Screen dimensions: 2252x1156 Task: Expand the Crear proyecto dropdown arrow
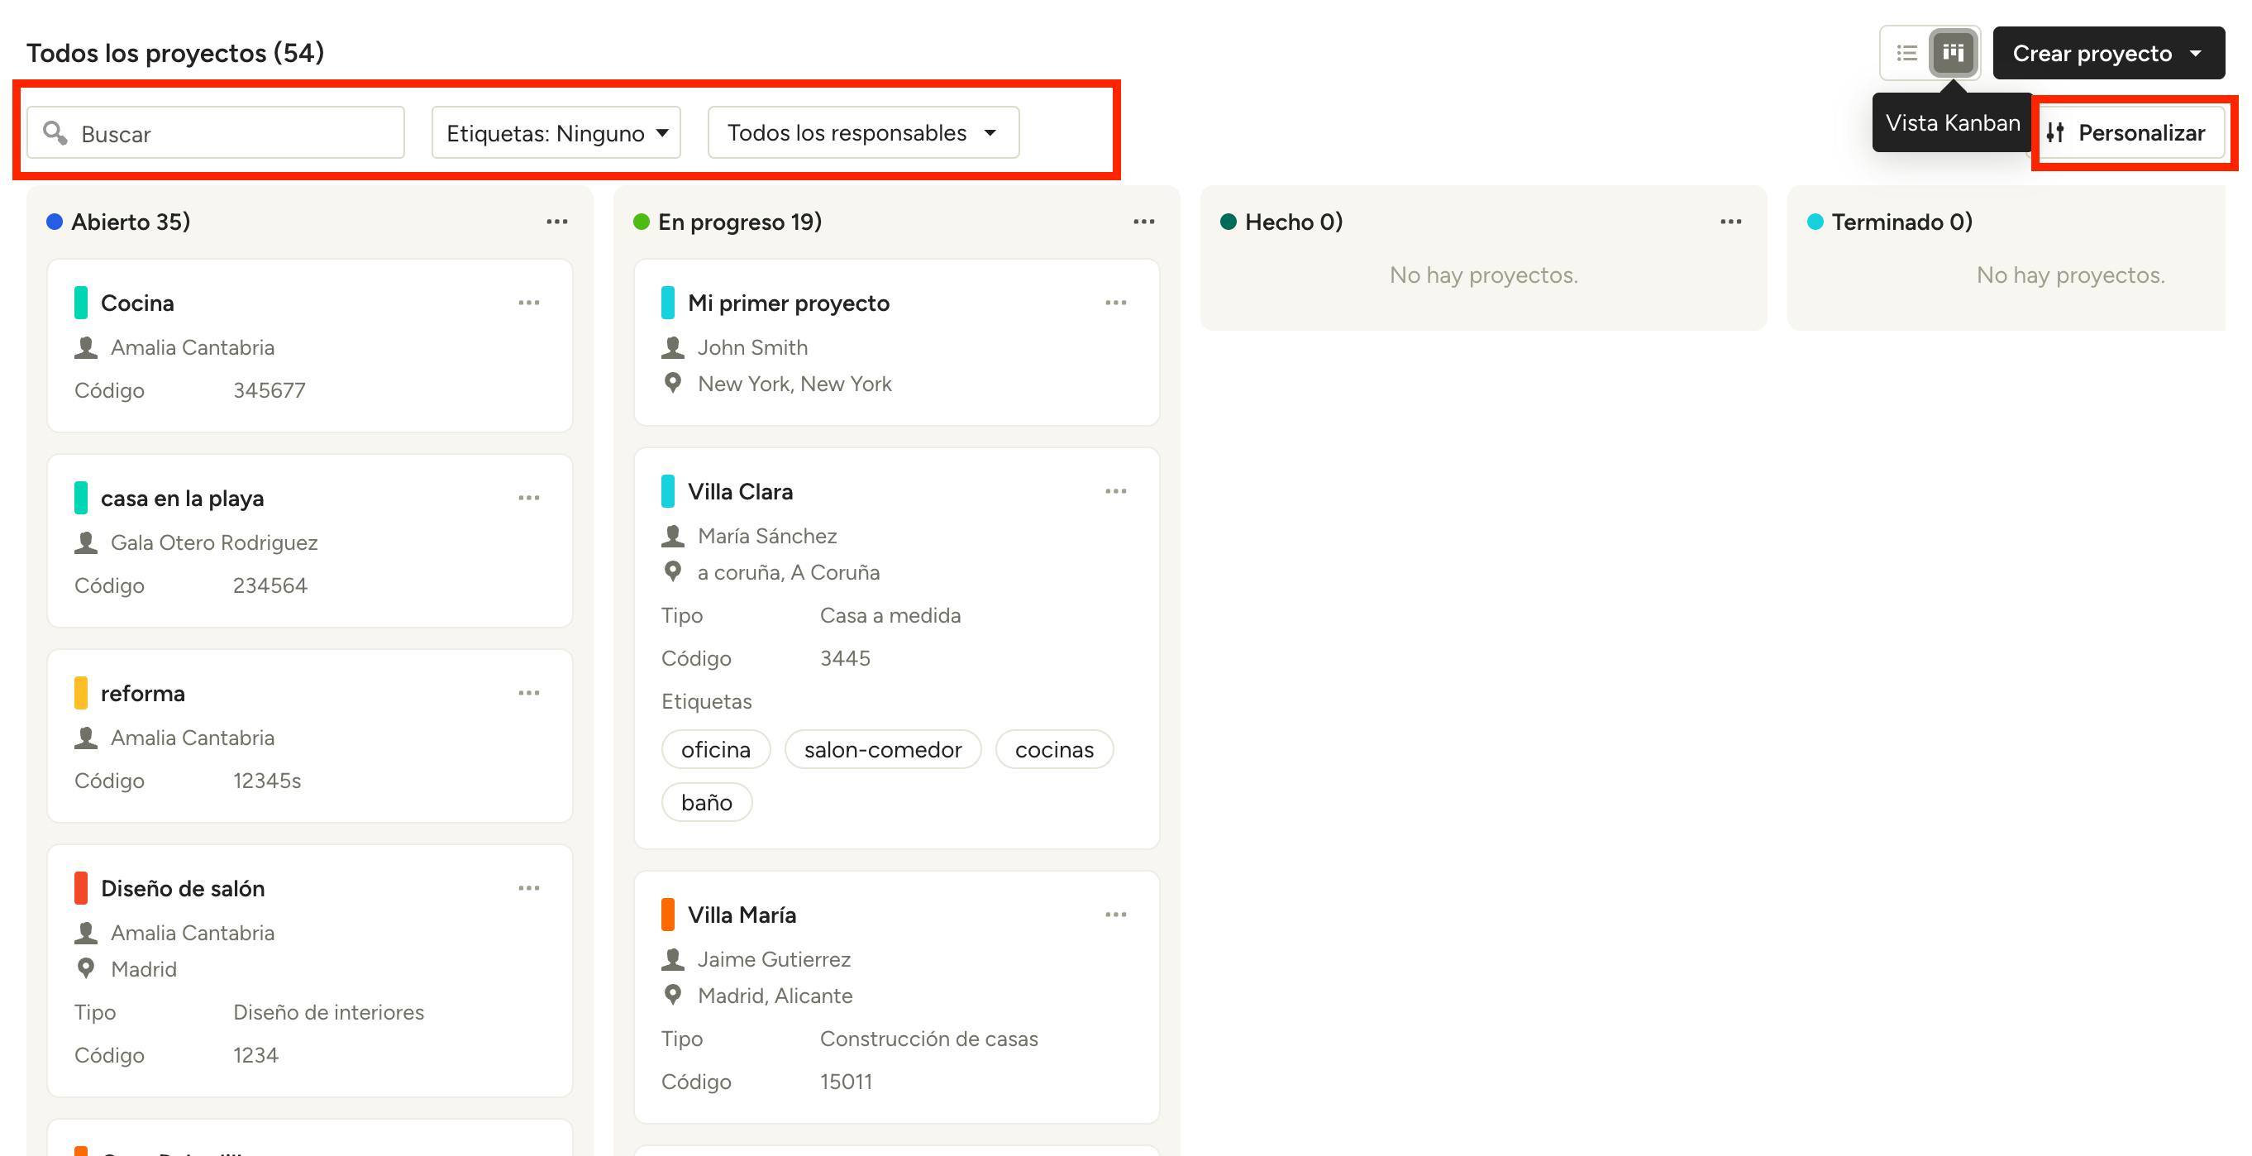2195,54
